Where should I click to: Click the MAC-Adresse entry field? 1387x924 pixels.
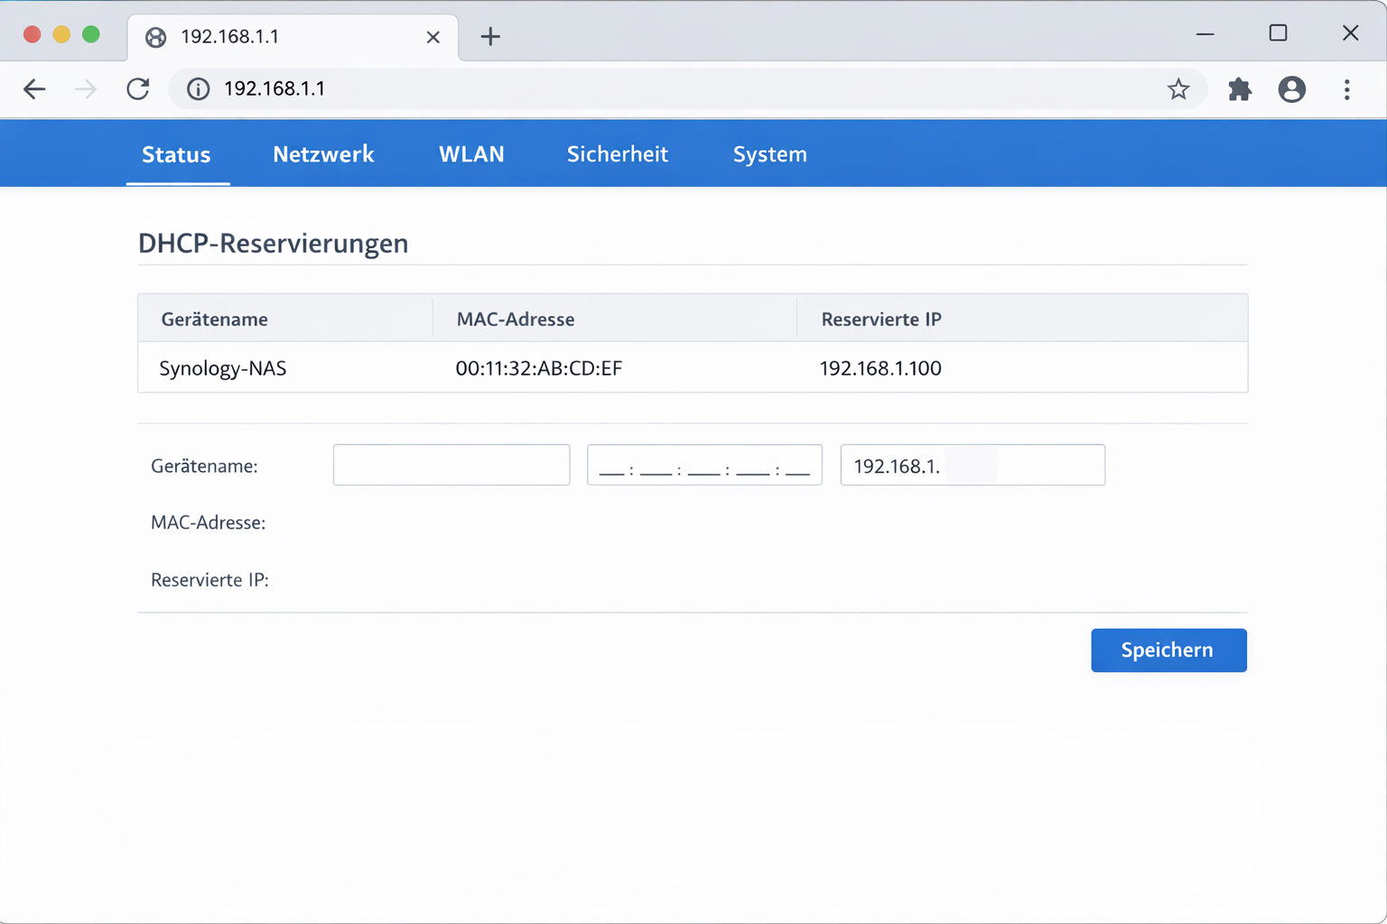pos(703,465)
